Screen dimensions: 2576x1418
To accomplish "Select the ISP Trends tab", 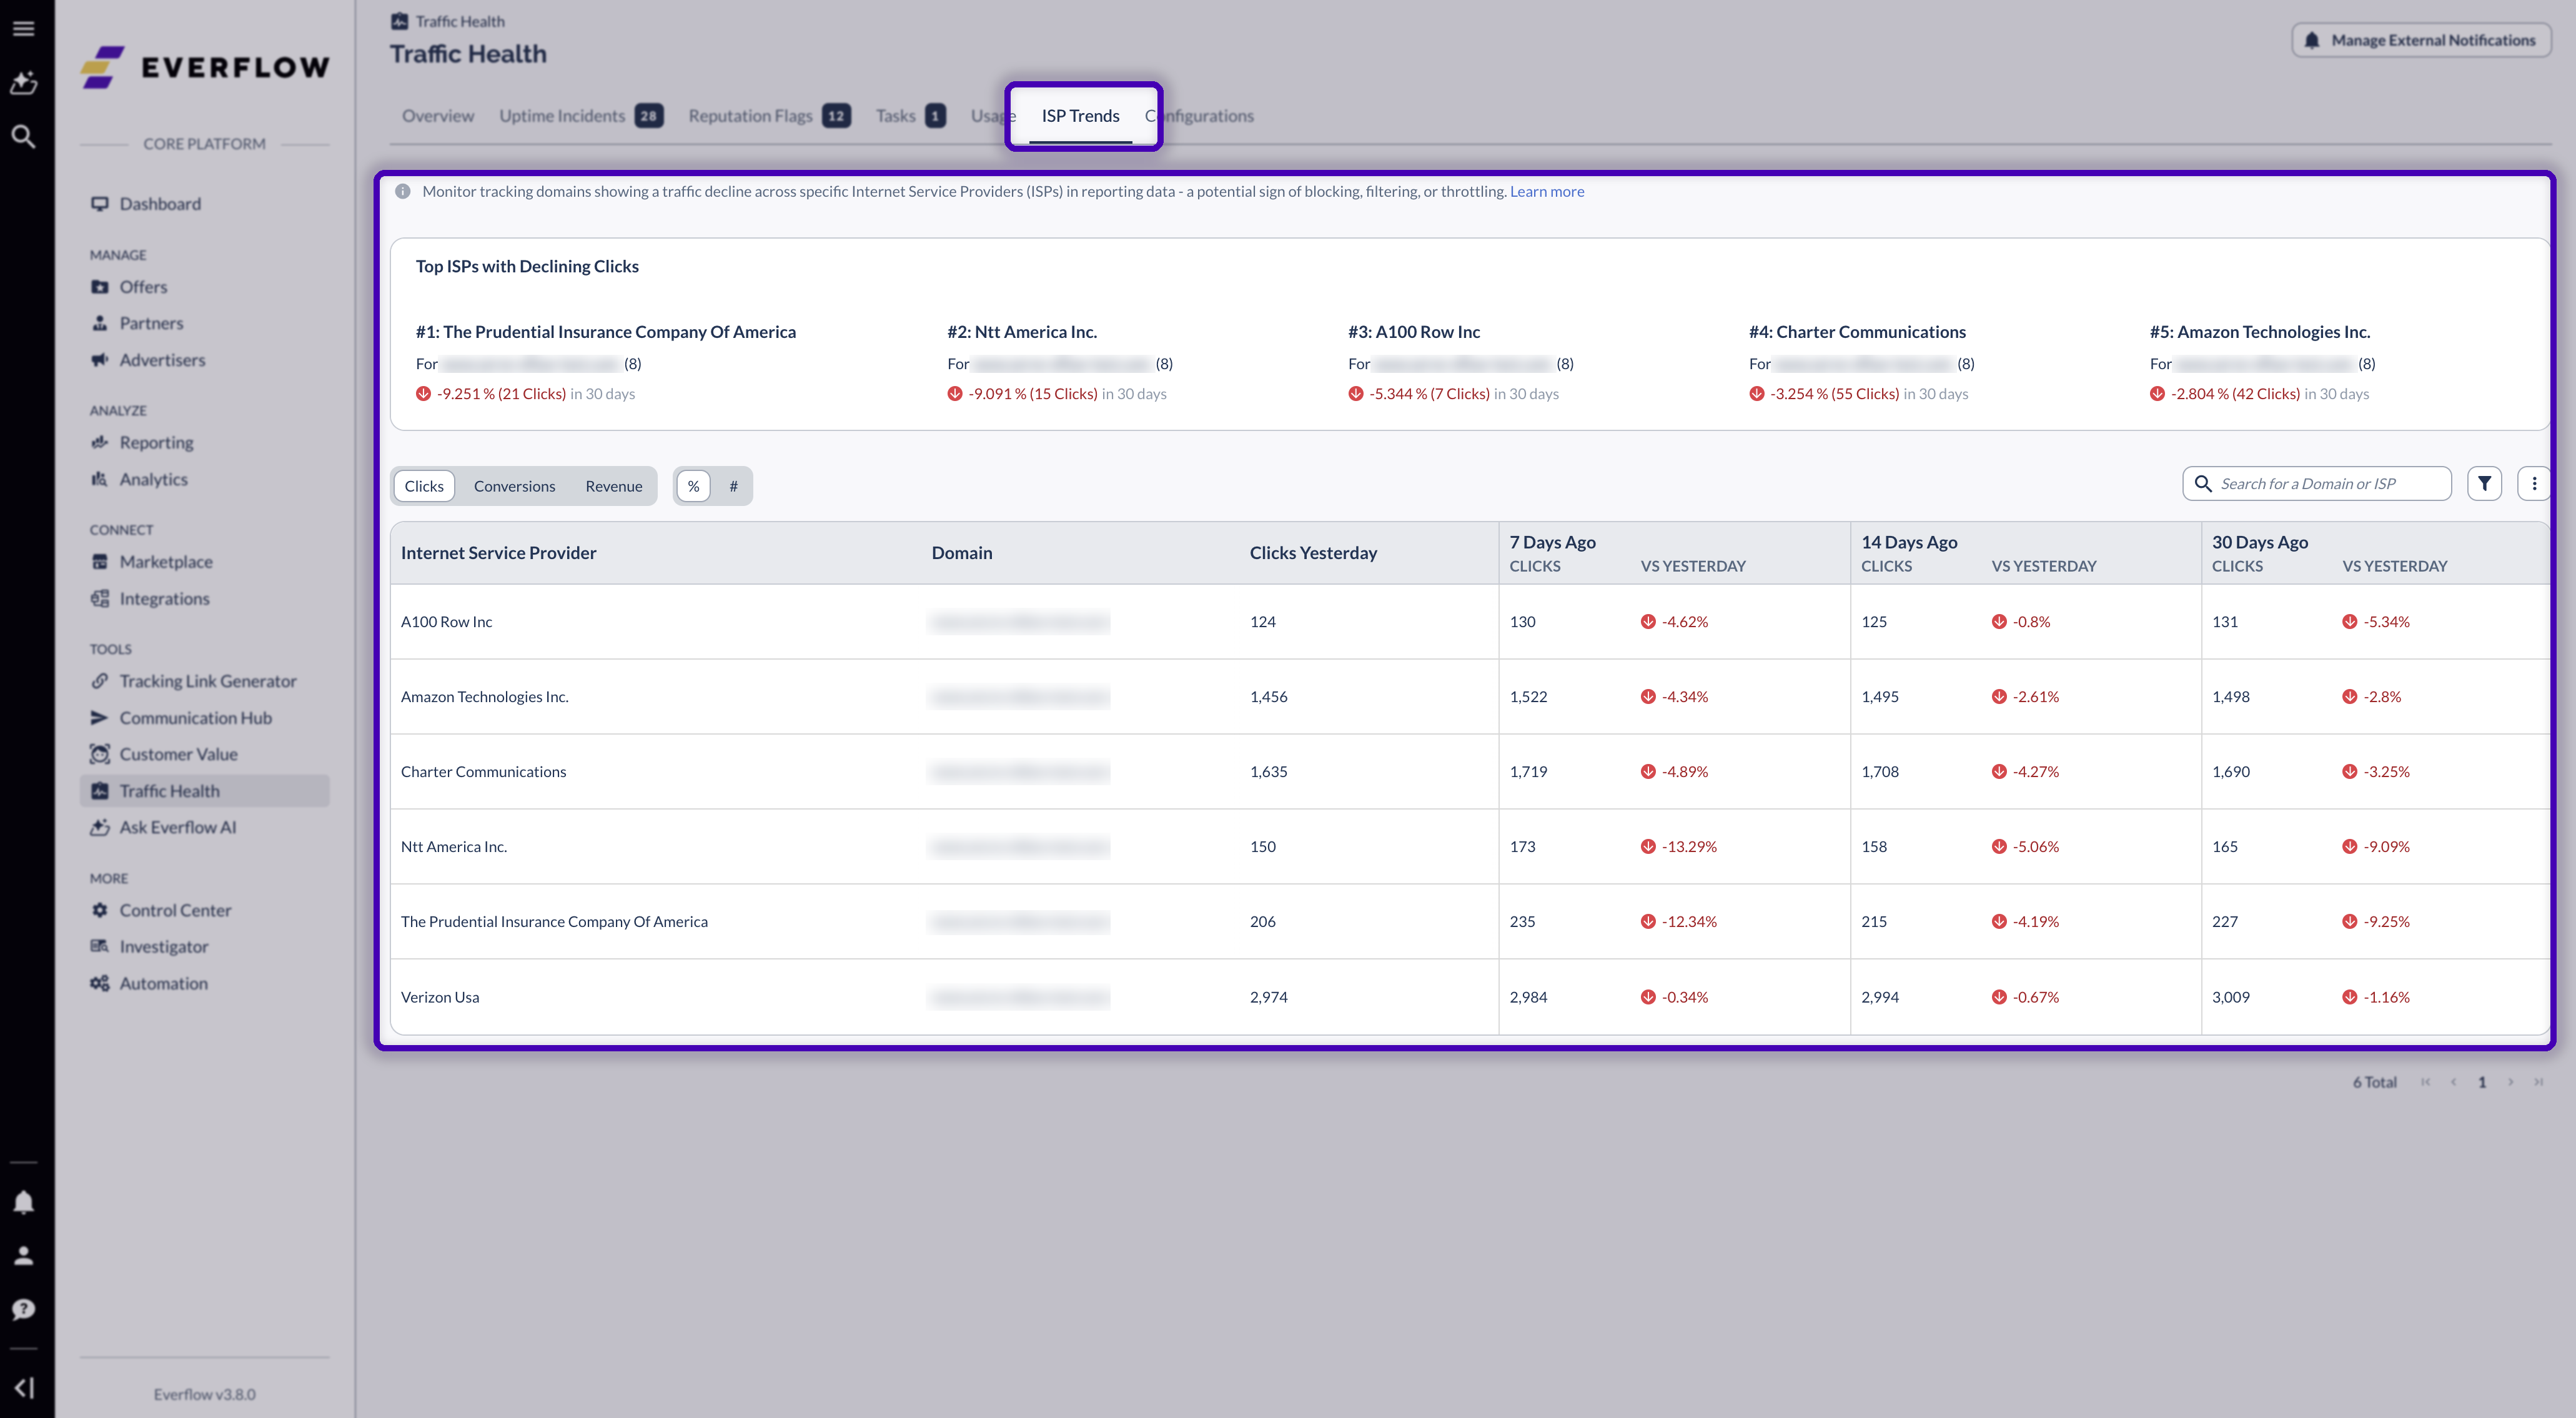I will [1080, 116].
